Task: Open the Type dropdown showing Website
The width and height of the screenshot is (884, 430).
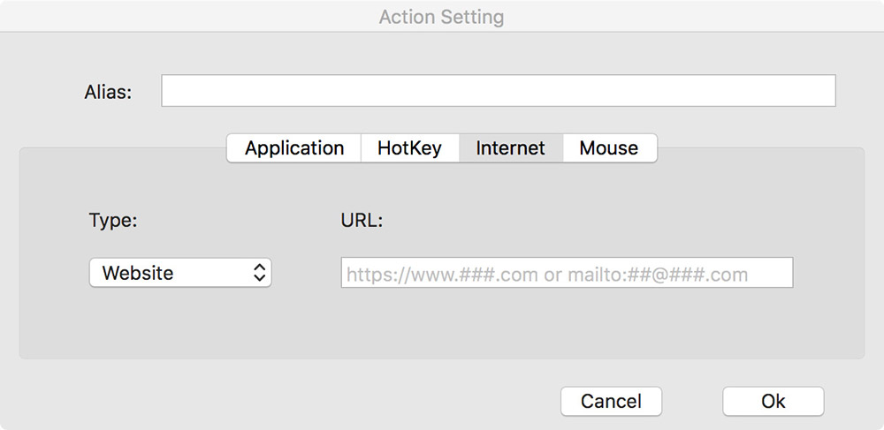Action: pyautogui.click(x=180, y=273)
